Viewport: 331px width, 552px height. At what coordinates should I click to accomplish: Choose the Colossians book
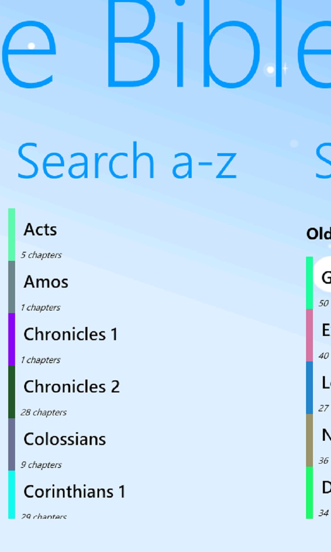[65, 439]
